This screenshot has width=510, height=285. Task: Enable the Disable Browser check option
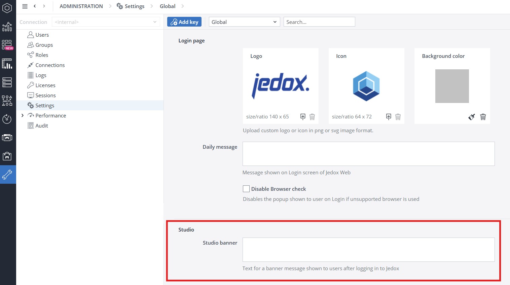(246, 189)
